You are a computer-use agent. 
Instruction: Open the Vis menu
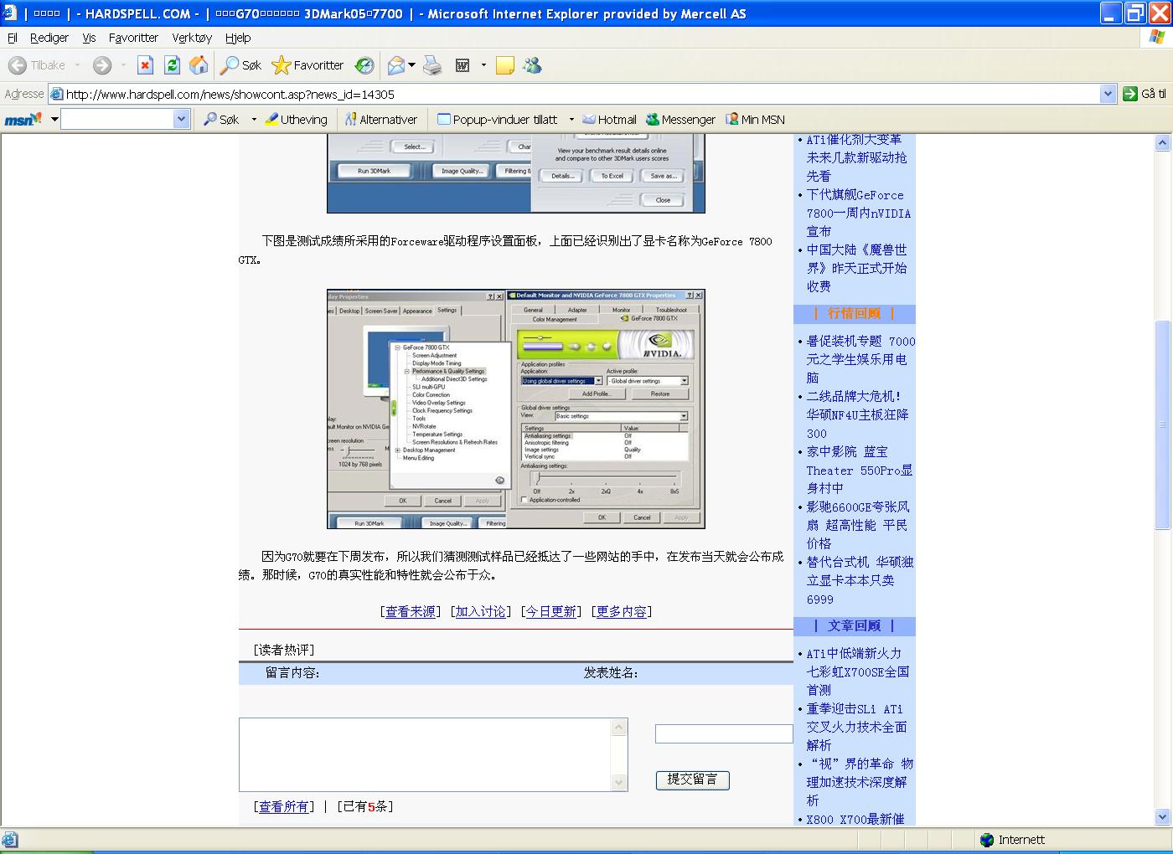tap(89, 38)
